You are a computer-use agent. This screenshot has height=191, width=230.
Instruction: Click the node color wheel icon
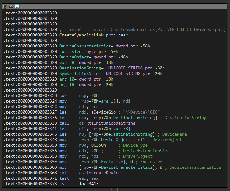click(x=5, y=6)
